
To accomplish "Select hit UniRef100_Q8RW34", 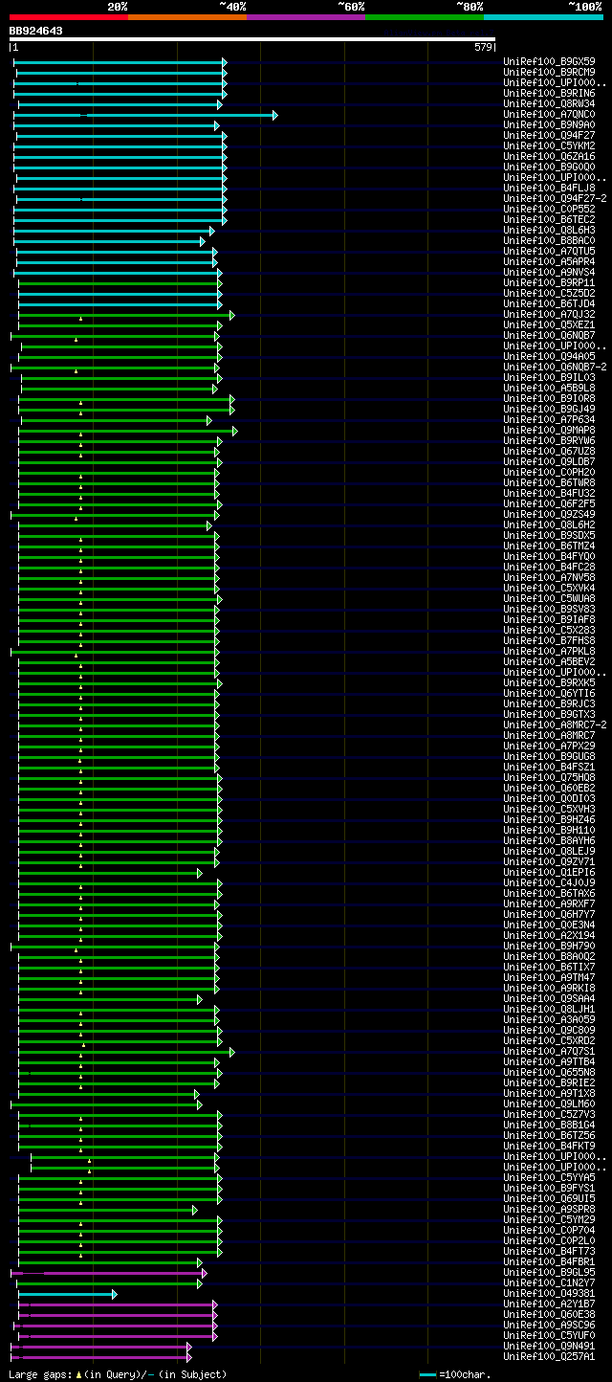I will coord(550,103).
